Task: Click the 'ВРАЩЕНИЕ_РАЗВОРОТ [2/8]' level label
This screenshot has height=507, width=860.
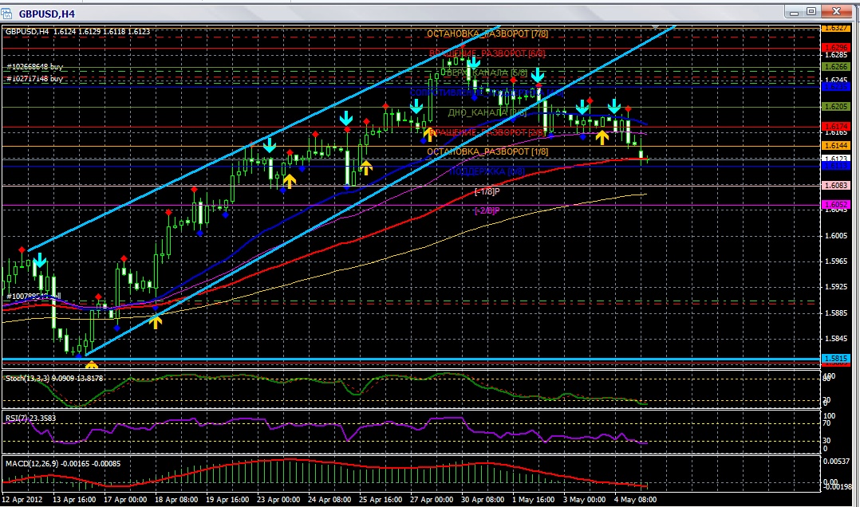Action: [487, 132]
